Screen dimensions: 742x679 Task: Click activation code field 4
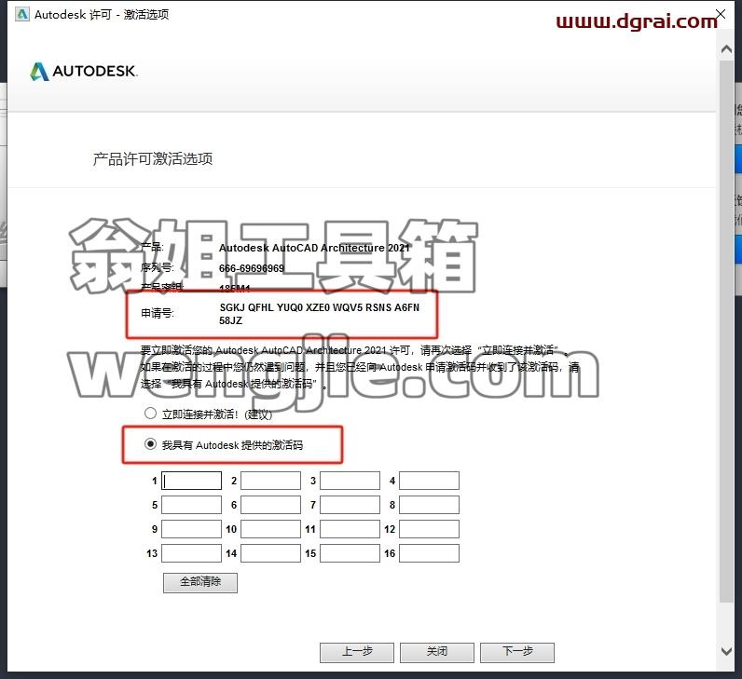coord(429,481)
